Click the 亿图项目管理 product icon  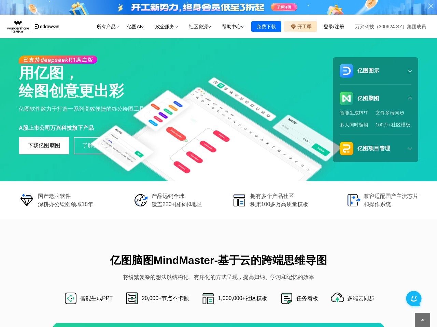[347, 149]
